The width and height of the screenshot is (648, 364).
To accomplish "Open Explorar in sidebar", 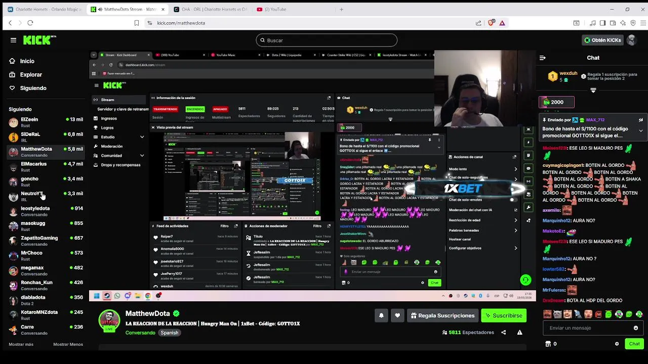I will pyautogui.click(x=31, y=75).
